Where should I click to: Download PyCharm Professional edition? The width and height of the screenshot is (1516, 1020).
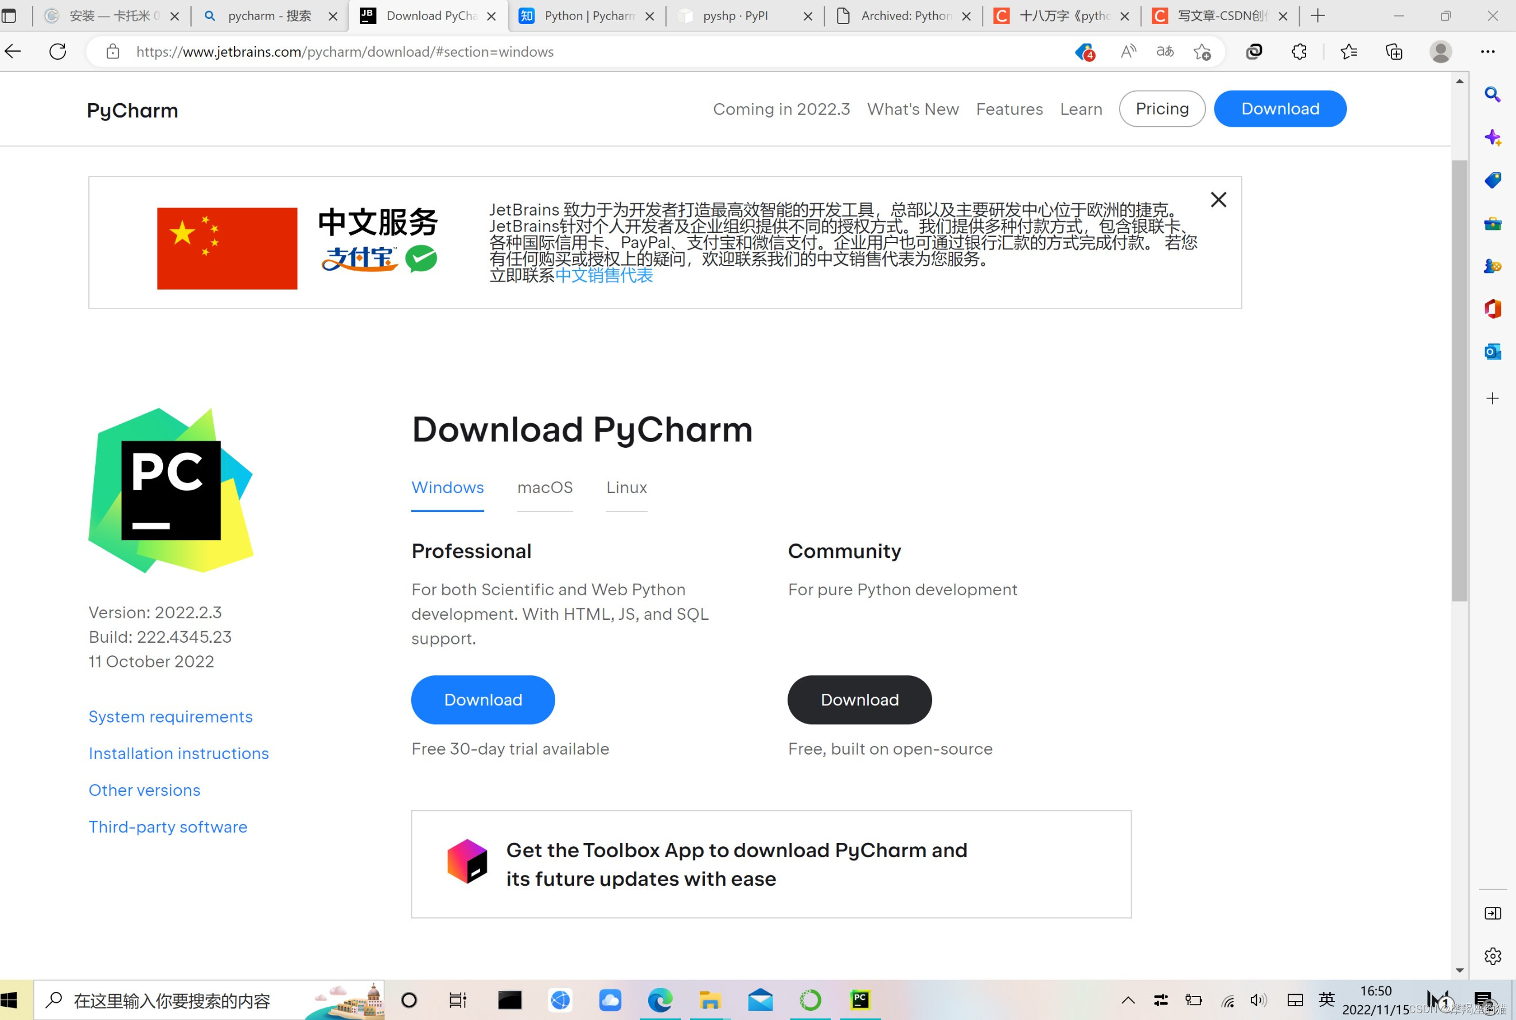483,699
